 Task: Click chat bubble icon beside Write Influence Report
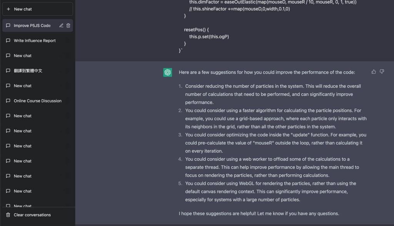[x=8, y=40]
